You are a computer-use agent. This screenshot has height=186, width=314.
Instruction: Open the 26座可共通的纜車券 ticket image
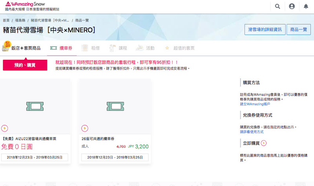(x=115, y=106)
